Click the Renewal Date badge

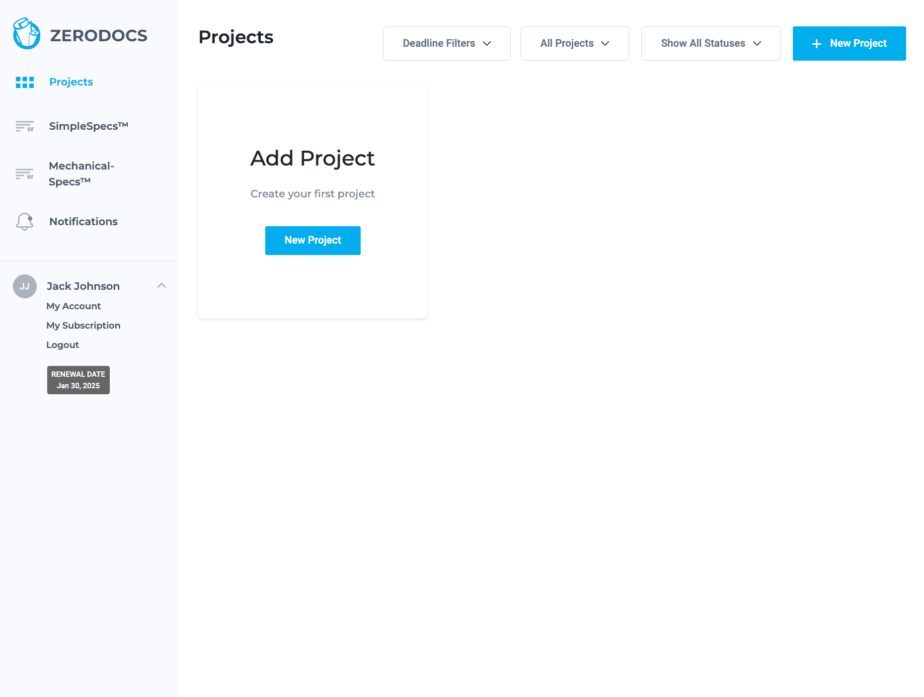tap(78, 380)
